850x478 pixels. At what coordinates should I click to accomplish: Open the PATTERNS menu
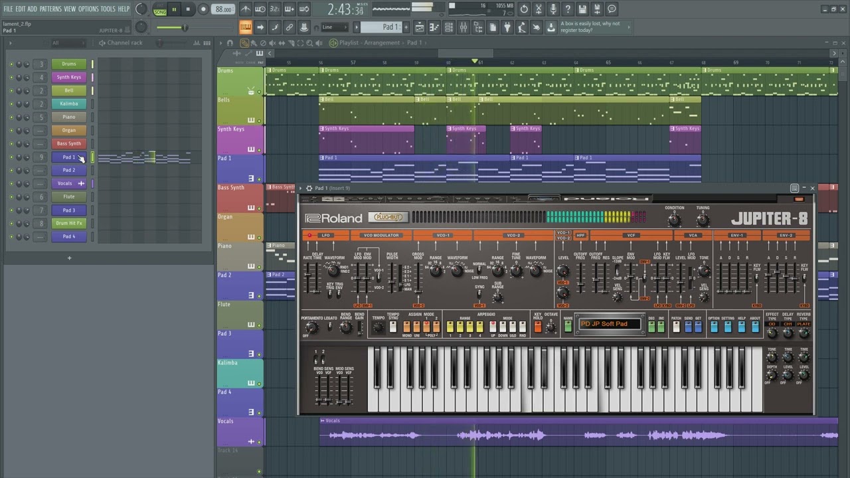click(50, 9)
